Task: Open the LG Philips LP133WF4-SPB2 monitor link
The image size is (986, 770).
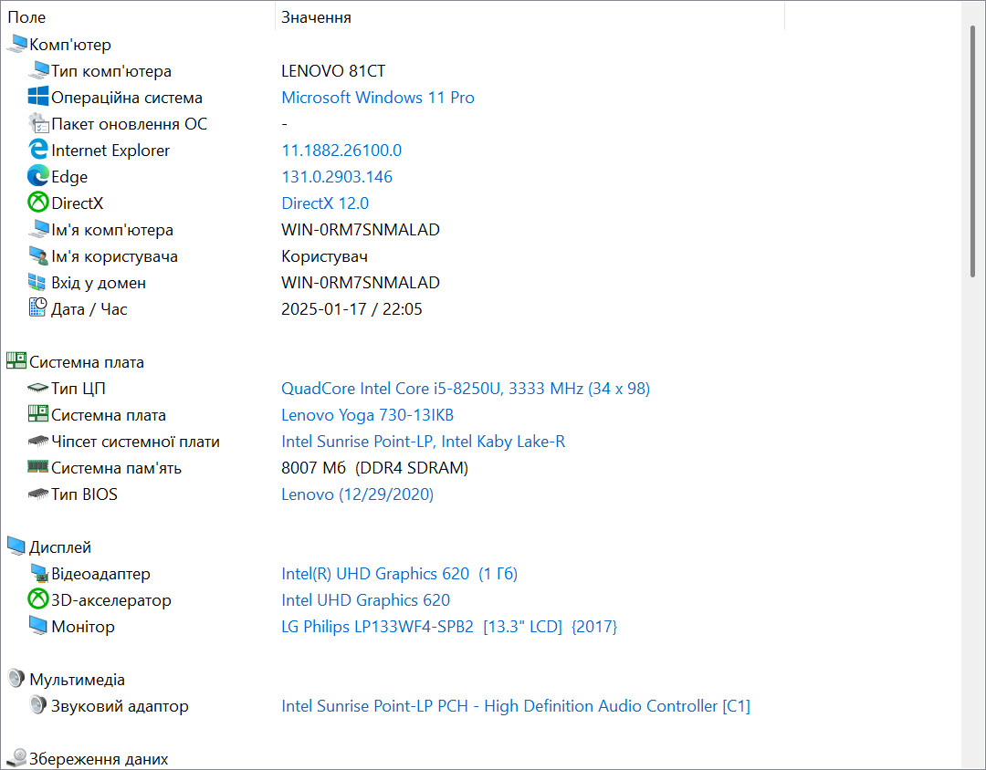Action: coord(449,627)
